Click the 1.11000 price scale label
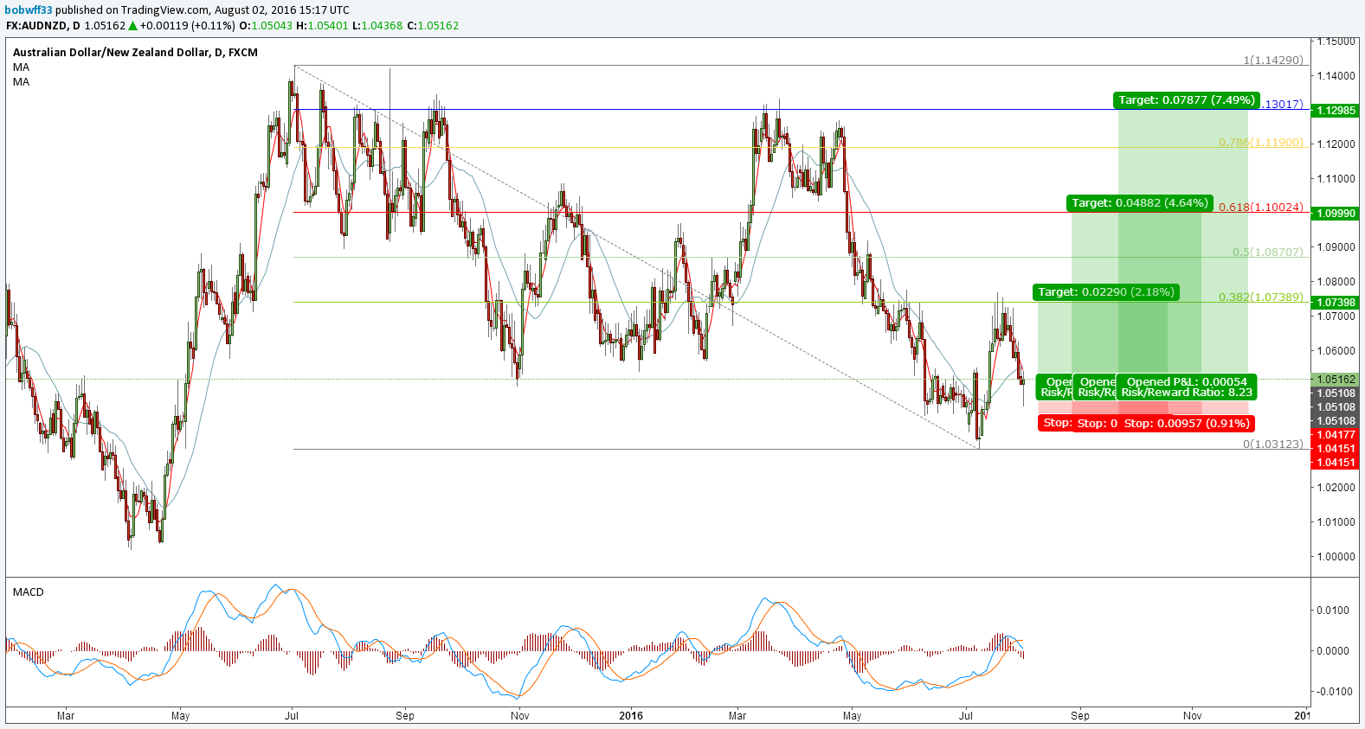 (x=1336, y=179)
